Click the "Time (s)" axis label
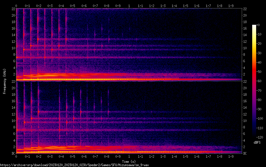Viewport: 266px width, 167px height. [129, 161]
